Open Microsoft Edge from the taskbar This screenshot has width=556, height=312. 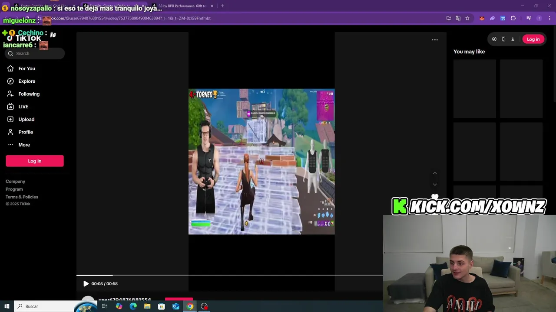tap(133, 306)
